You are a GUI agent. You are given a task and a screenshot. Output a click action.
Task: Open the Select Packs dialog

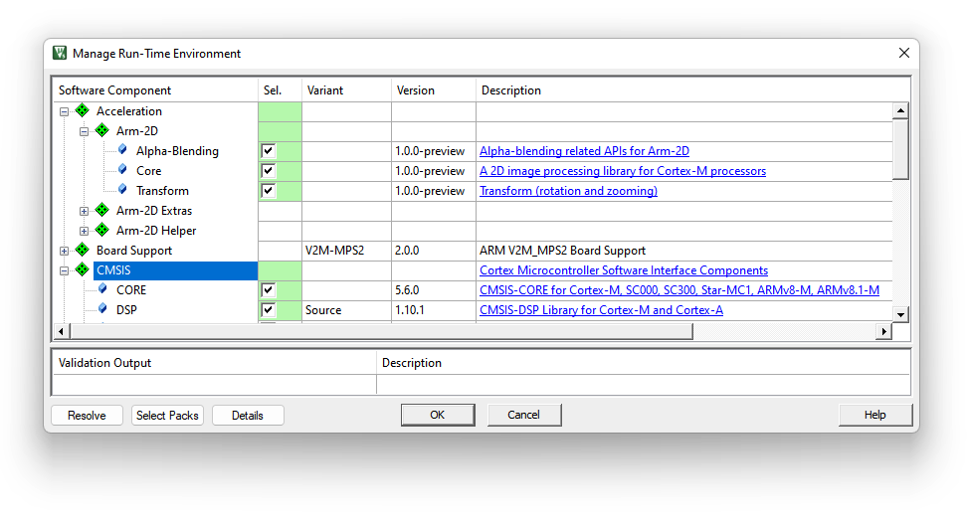(167, 416)
